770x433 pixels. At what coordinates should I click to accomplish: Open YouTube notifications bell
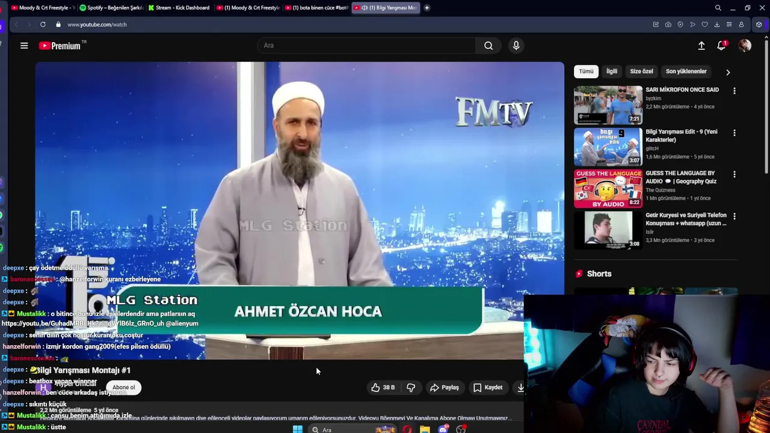pyautogui.click(x=721, y=46)
